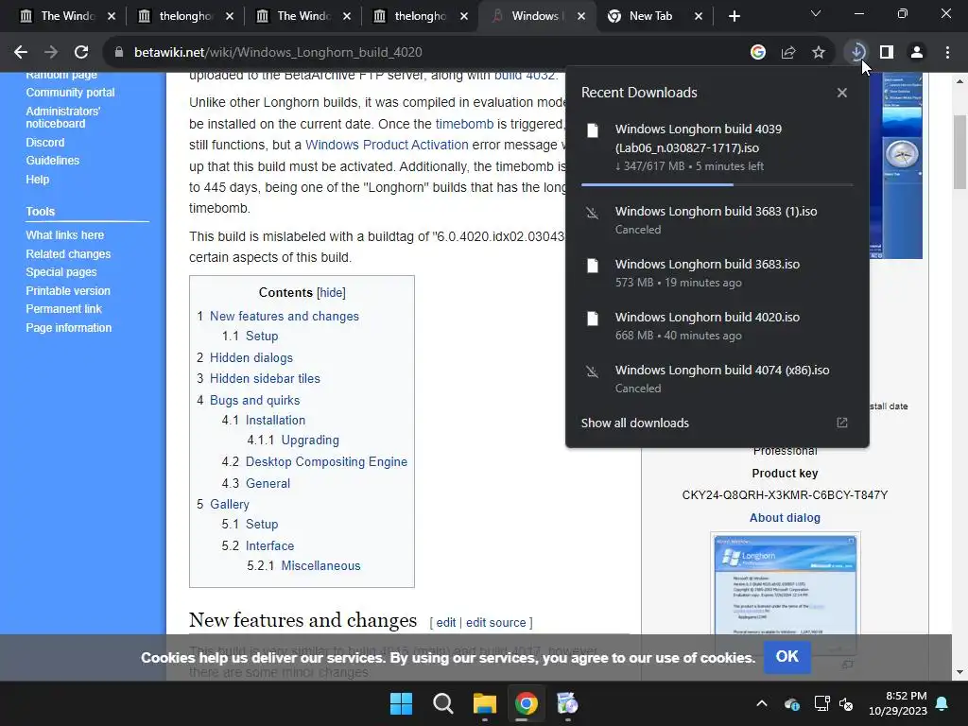Click the browser back arrow
The width and height of the screenshot is (968, 726).
[21, 53]
